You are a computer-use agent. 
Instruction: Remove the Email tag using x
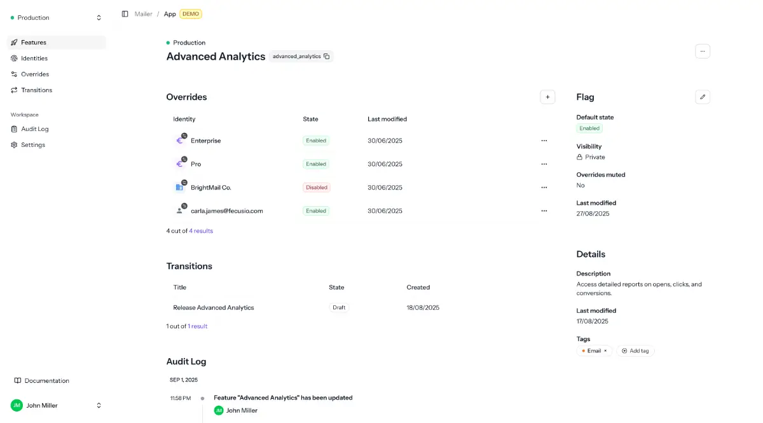605,351
